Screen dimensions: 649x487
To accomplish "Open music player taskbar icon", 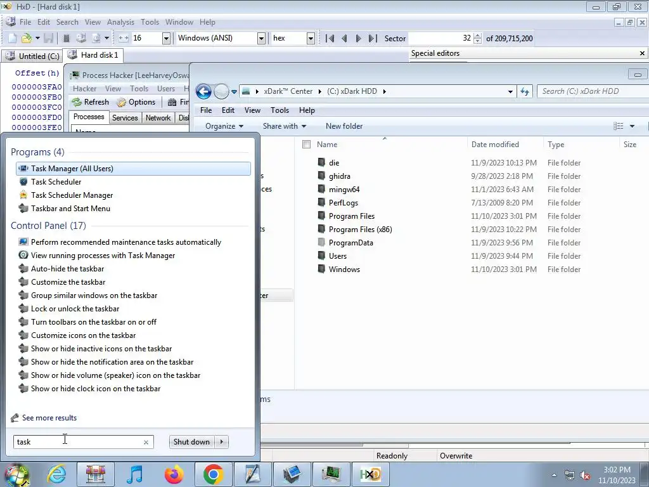I will coord(134,474).
